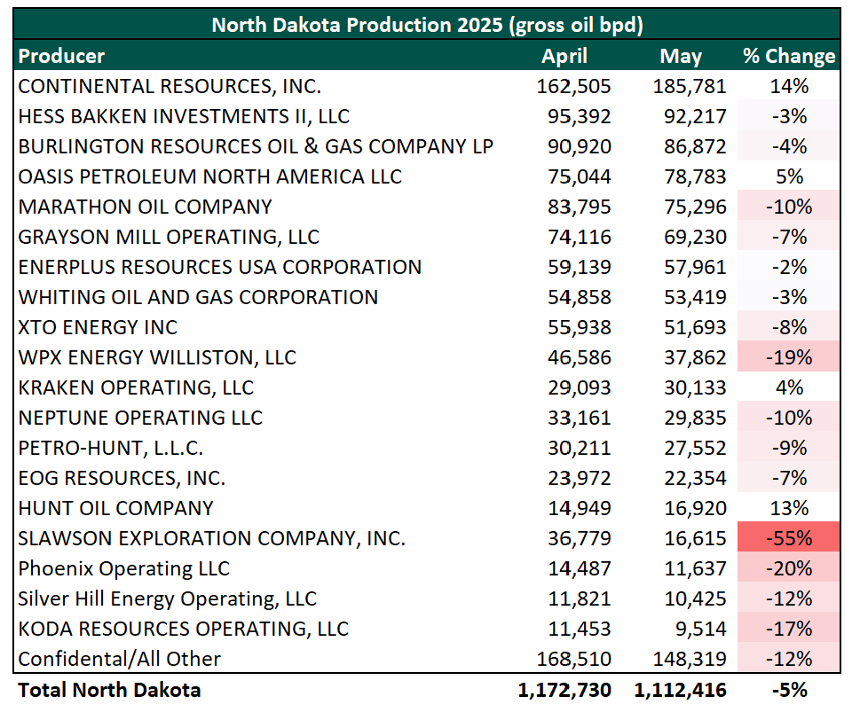Click HUNT OIL COMPANY producer name

pos(115,508)
